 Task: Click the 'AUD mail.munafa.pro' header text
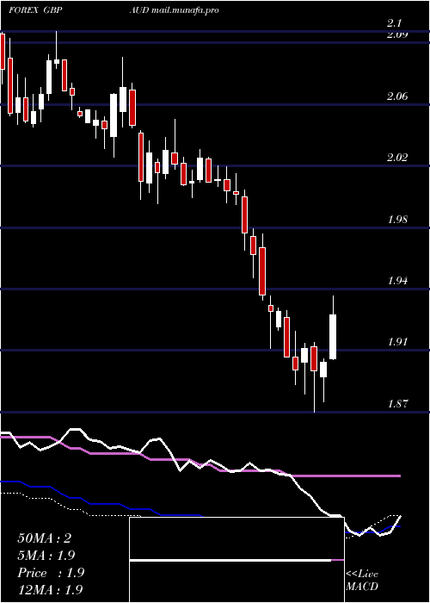point(174,10)
